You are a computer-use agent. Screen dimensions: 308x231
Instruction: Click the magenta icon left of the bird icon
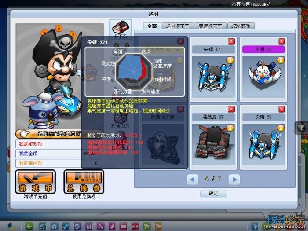[100, 227]
